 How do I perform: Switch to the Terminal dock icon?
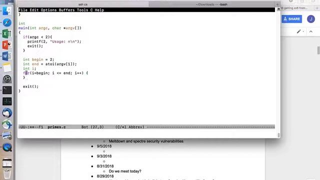[7, 90]
